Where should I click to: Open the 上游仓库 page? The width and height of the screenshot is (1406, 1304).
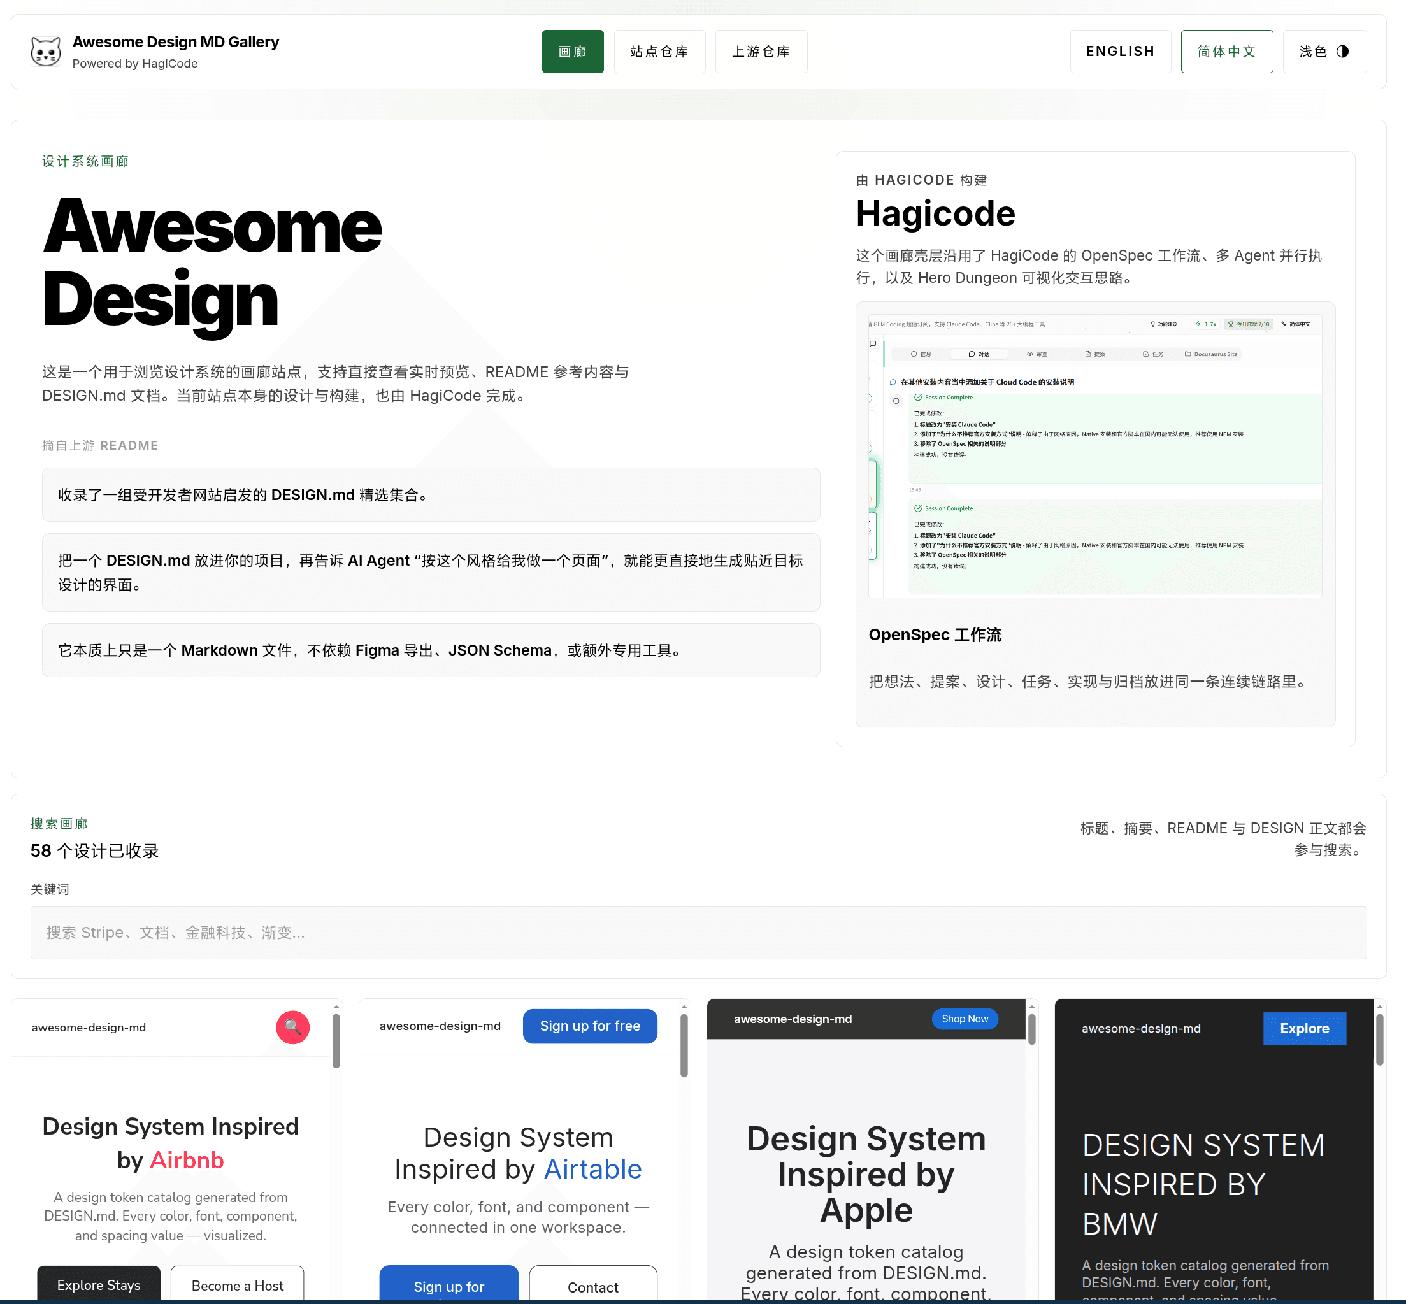[x=761, y=51]
